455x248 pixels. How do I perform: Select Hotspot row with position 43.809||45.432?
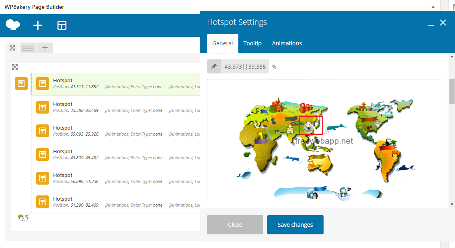[116, 154]
